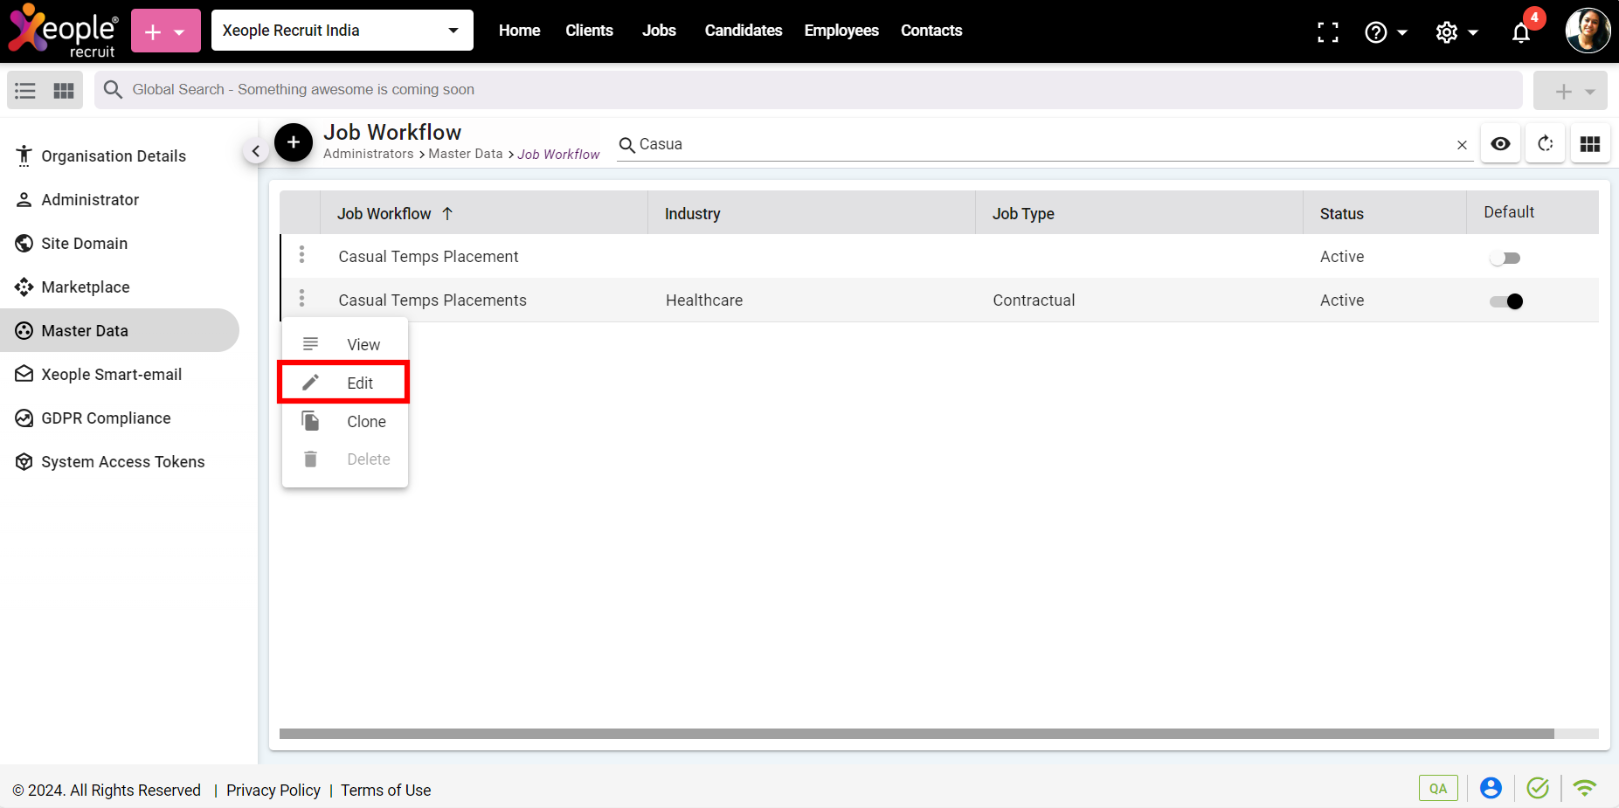Choose View in context menu
The image size is (1619, 808).
[x=345, y=344]
